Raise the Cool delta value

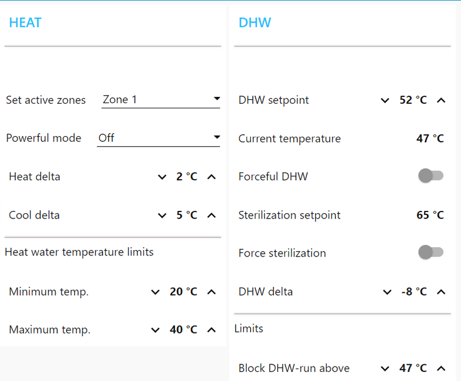coord(211,216)
